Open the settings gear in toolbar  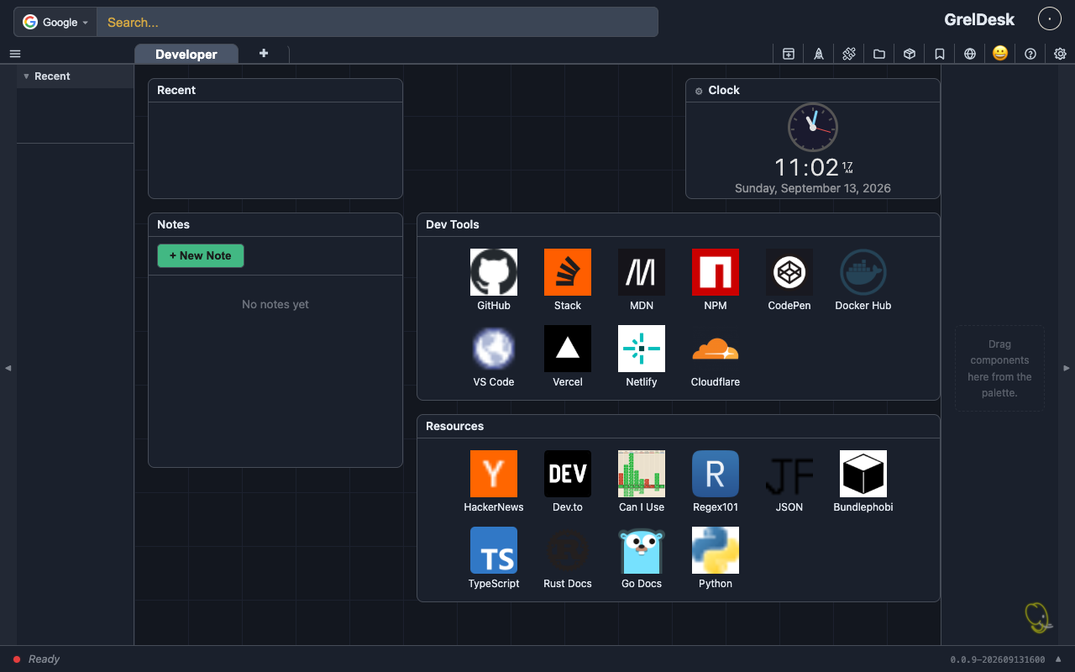tap(1061, 54)
